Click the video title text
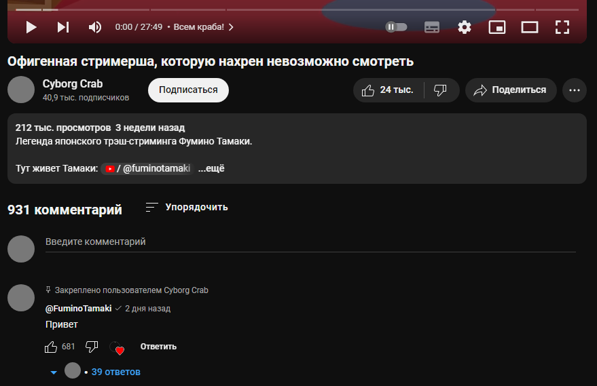This screenshot has height=386, width=597. 210,62
